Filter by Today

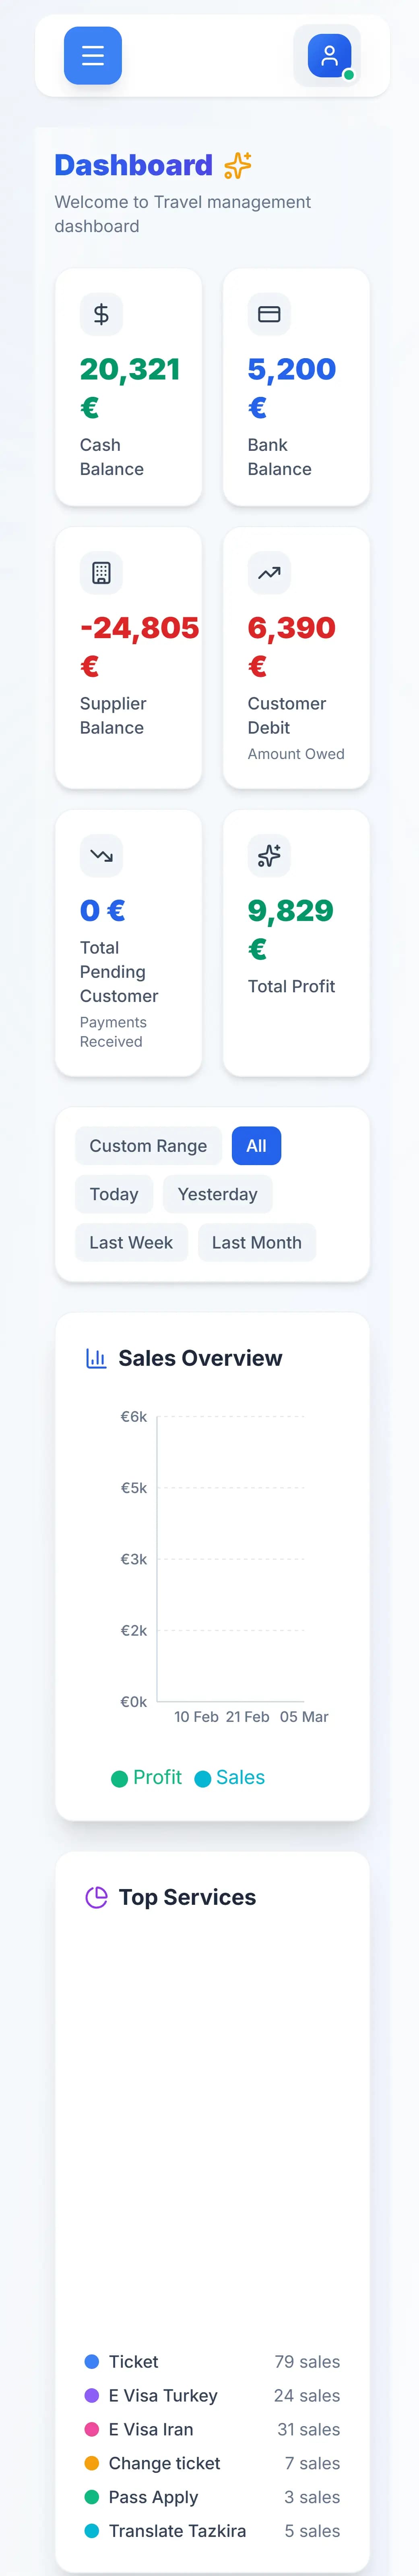pyautogui.click(x=114, y=1194)
